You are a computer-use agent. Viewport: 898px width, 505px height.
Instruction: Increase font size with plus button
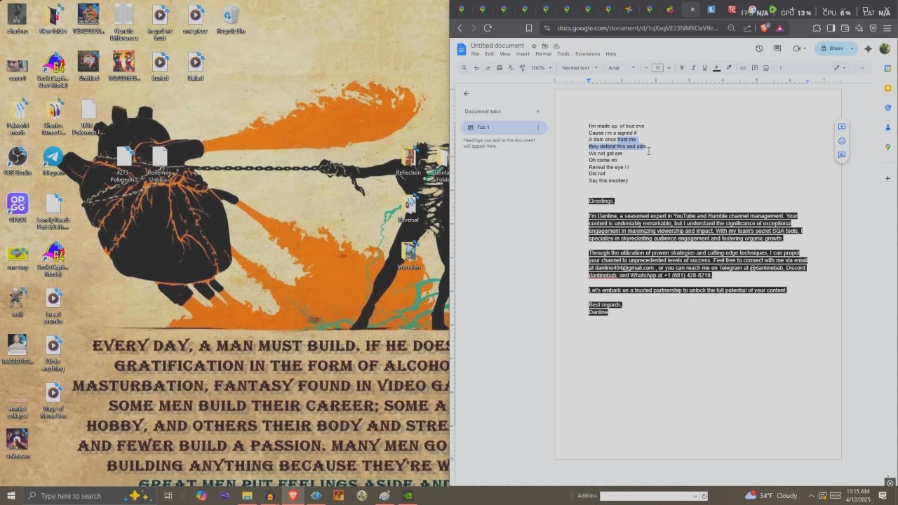click(669, 68)
